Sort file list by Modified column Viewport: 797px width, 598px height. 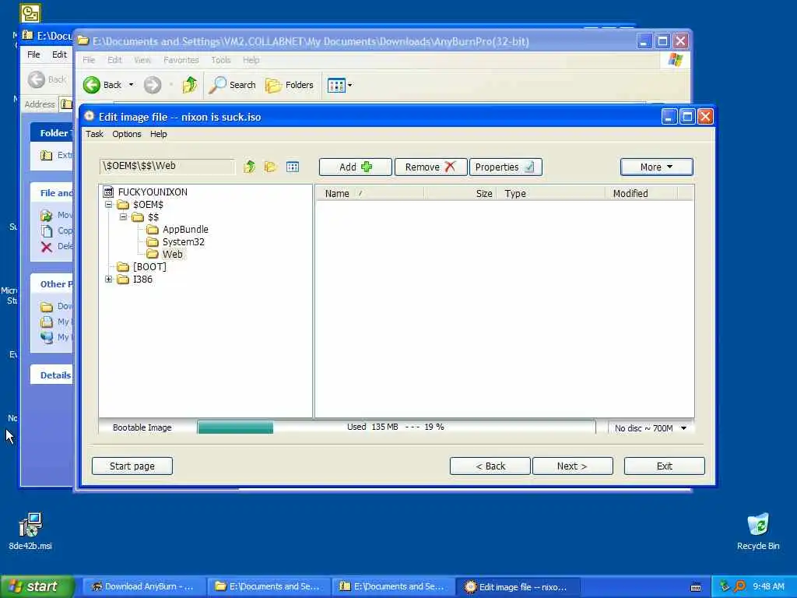641,193
